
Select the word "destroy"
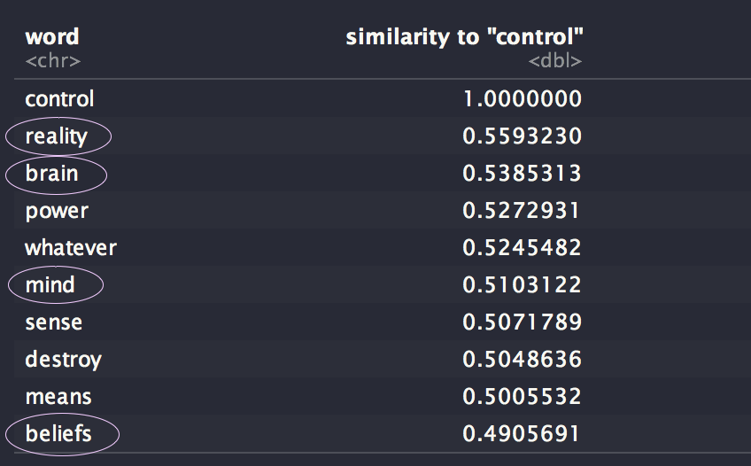pos(63,360)
